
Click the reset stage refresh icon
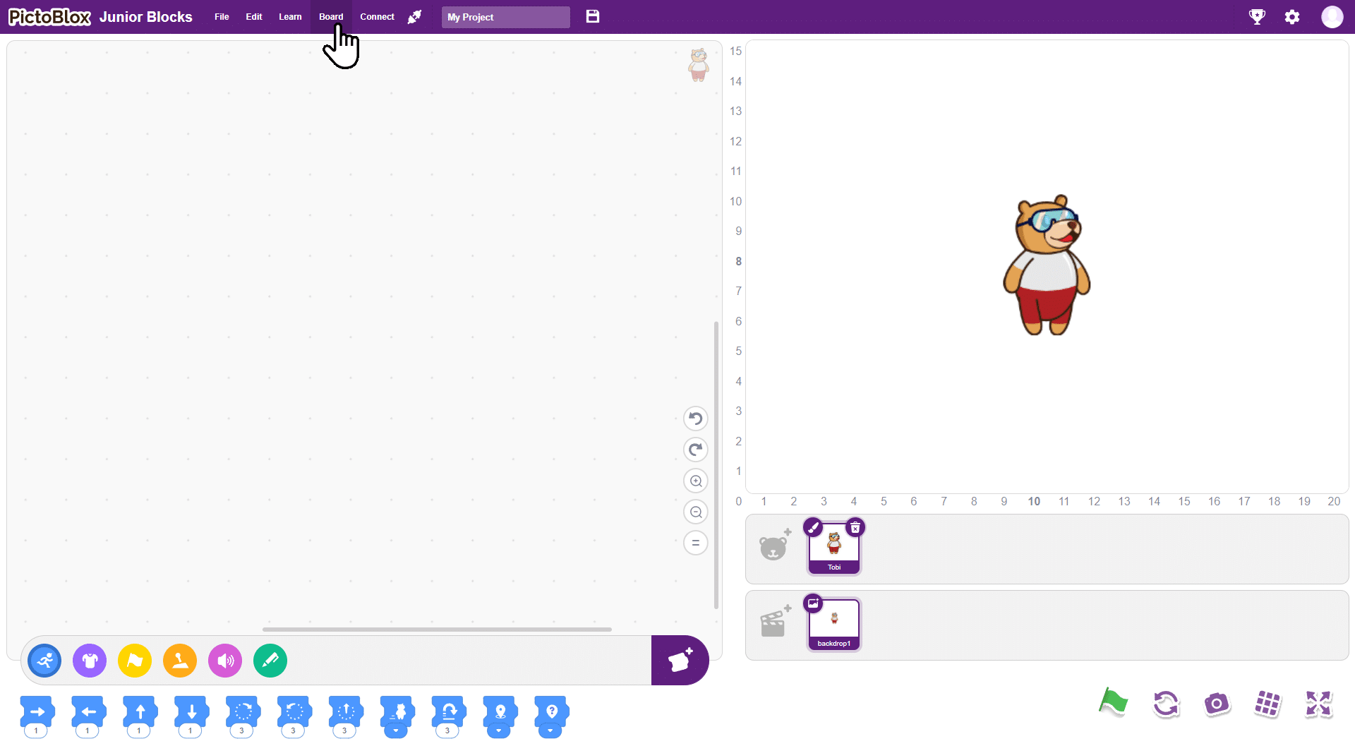click(1165, 704)
